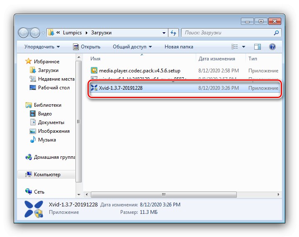
Task: Open the Музыка library
Action: point(47,140)
